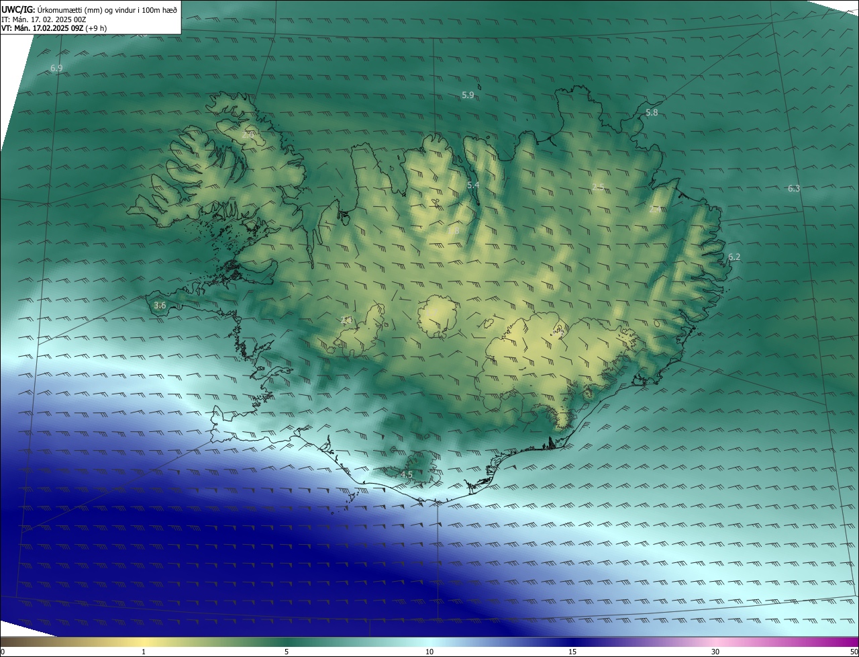Click the colorbar tick label 1
Image resolution: width=859 pixels, height=657 pixels.
pos(144,652)
